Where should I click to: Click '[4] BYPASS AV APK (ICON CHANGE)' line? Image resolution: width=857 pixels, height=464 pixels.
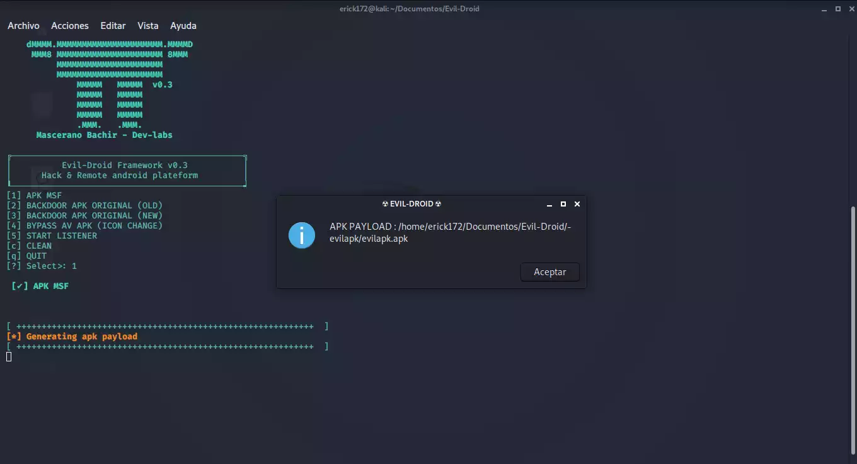tap(84, 225)
